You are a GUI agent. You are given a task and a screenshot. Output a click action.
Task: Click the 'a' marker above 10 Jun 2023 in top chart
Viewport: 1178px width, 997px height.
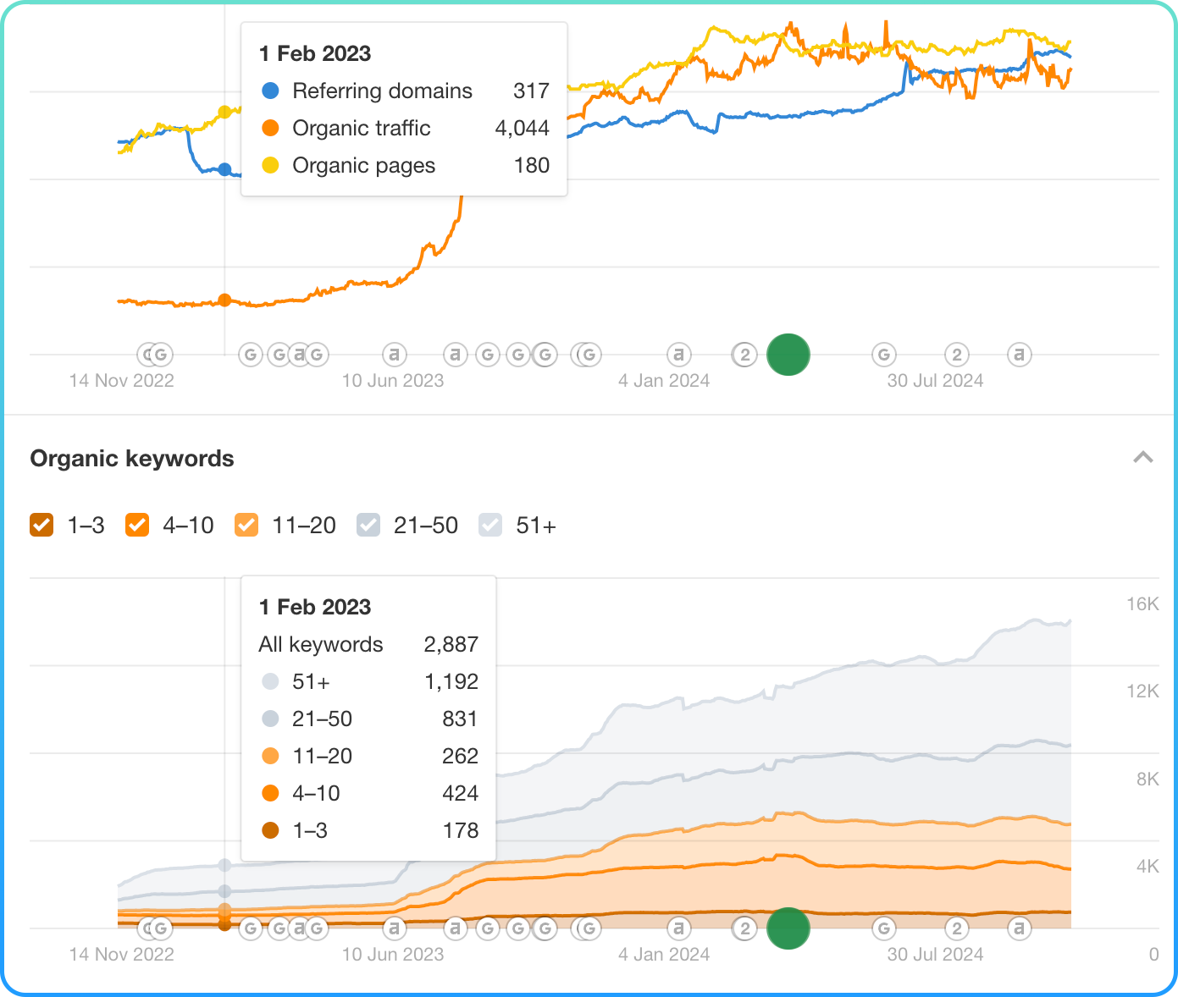394,355
